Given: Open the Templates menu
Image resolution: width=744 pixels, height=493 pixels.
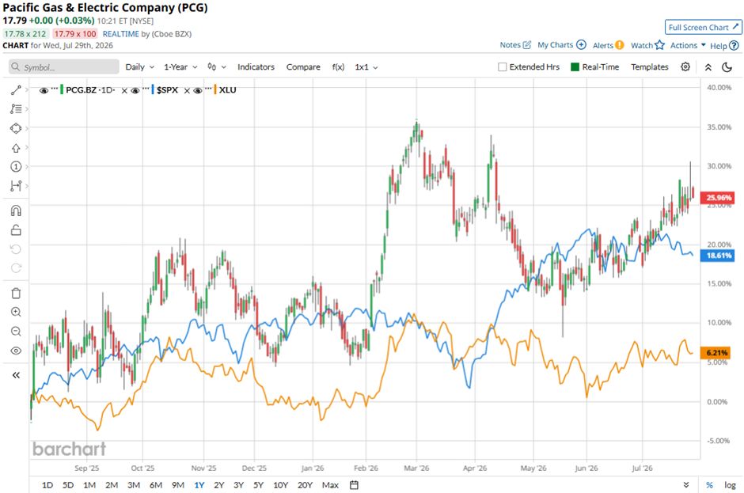Looking at the screenshot, I should click(650, 67).
